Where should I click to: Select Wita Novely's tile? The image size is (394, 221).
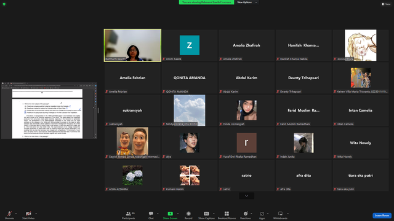(361, 143)
